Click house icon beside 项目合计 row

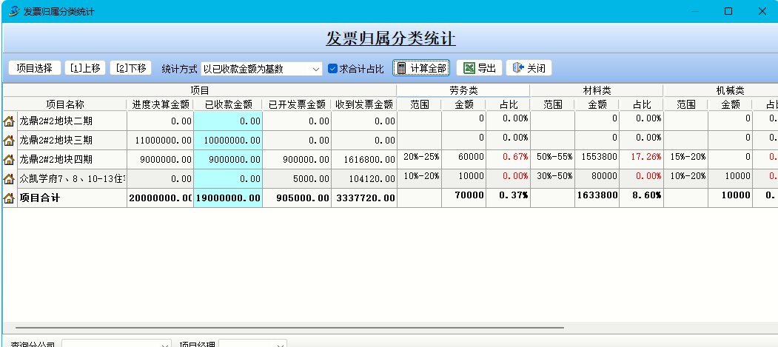click(x=9, y=198)
